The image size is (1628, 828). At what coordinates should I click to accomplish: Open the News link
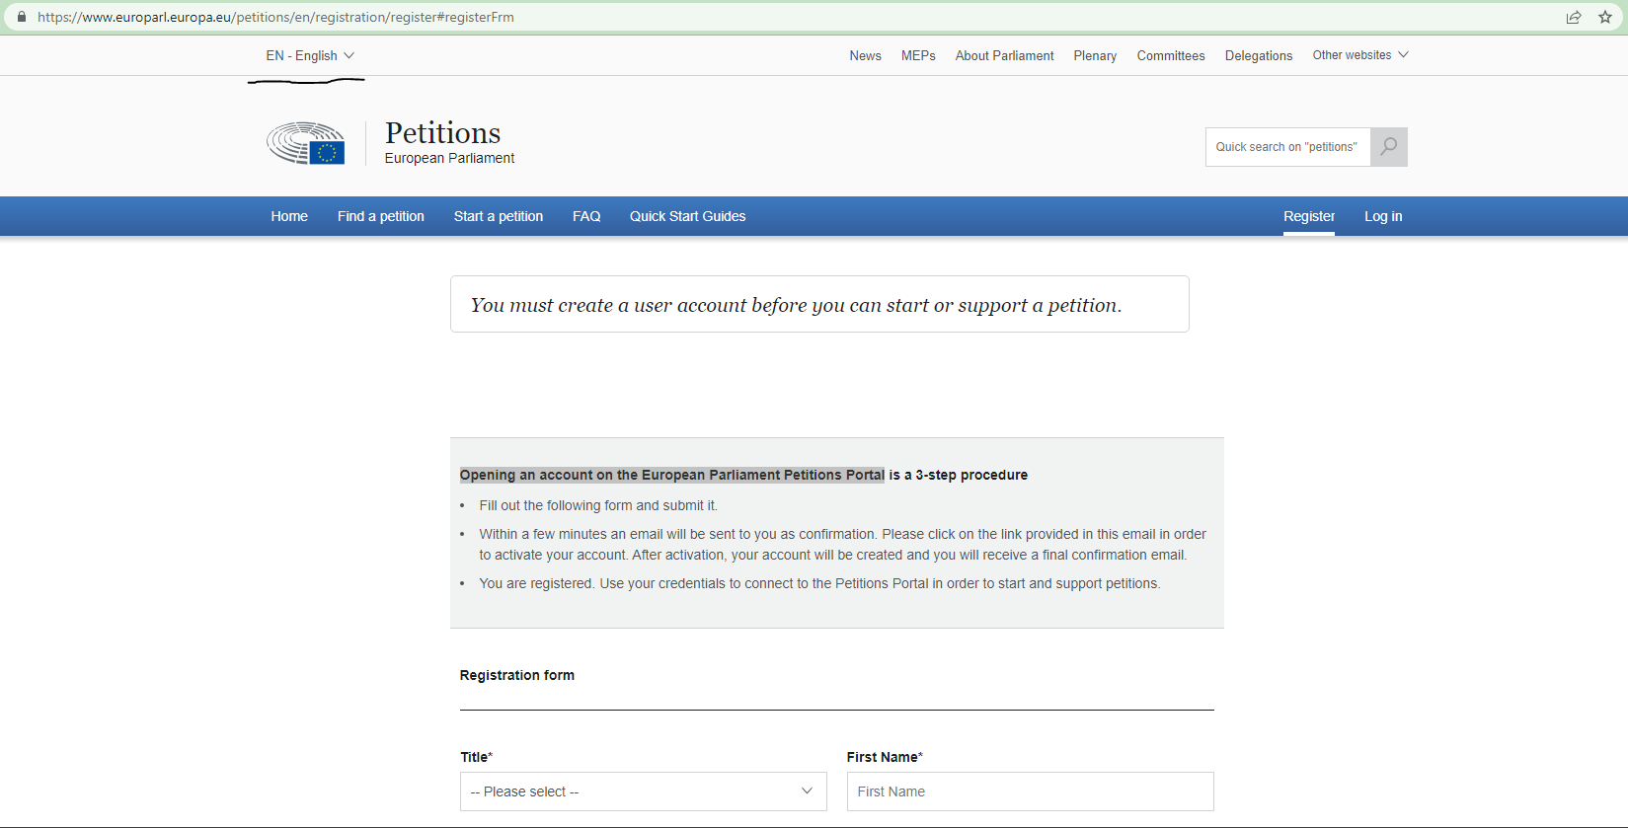click(x=865, y=56)
